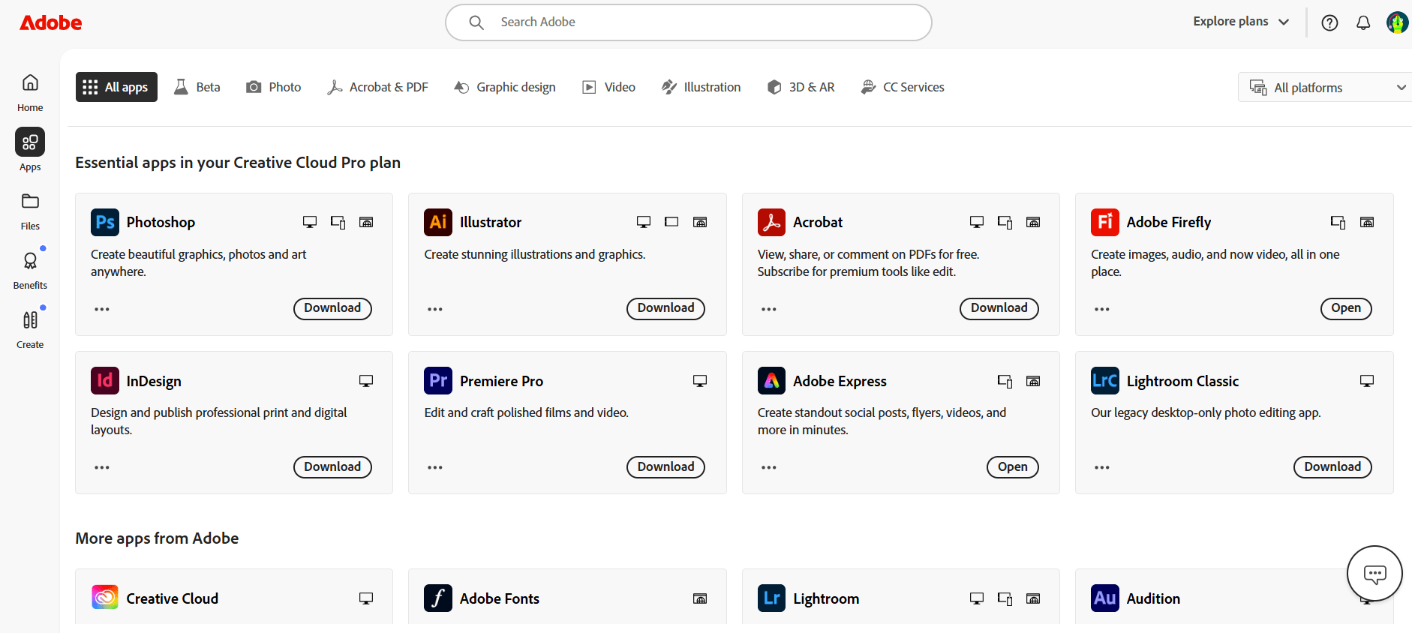1412x633 pixels.
Task: Select the All apps tab
Action: tap(116, 87)
